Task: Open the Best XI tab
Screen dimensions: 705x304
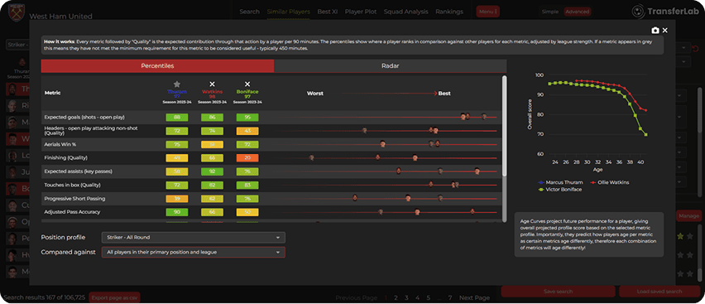Action: point(328,12)
